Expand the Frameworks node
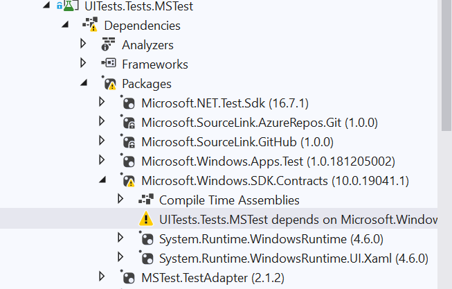The height and width of the screenshot is (289, 452). [x=84, y=64]
